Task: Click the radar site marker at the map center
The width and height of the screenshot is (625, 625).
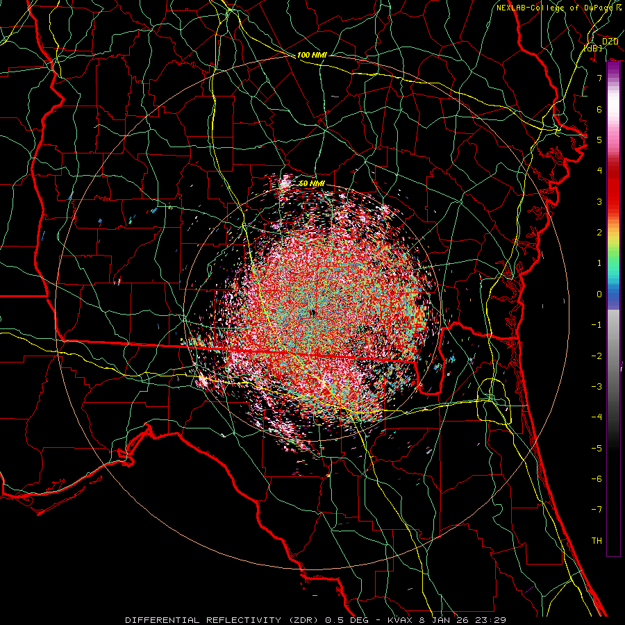Action: [x=313, y=313]
